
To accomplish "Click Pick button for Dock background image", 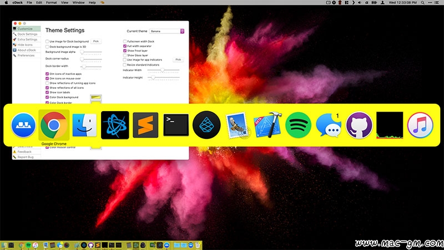I will click(96, 41).
